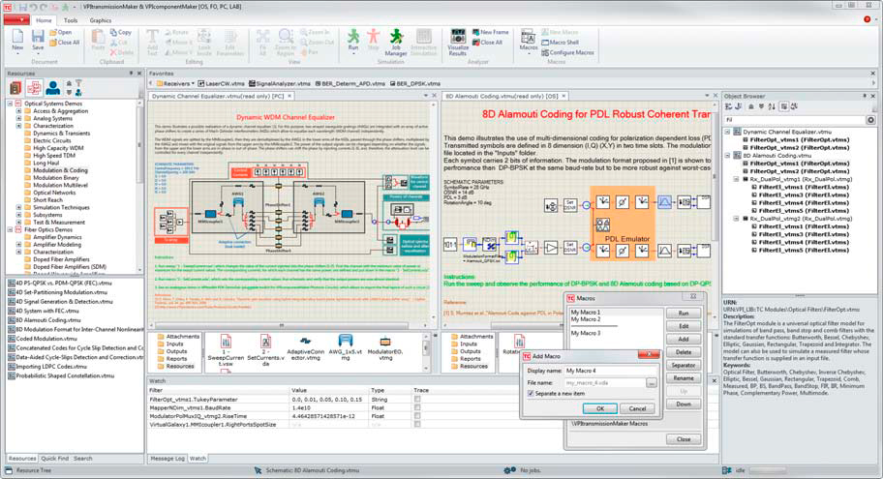This screenshot has width=883, height=479.
Task: Expand Test & Measurement folder
Action: click(x=18, y=222)
